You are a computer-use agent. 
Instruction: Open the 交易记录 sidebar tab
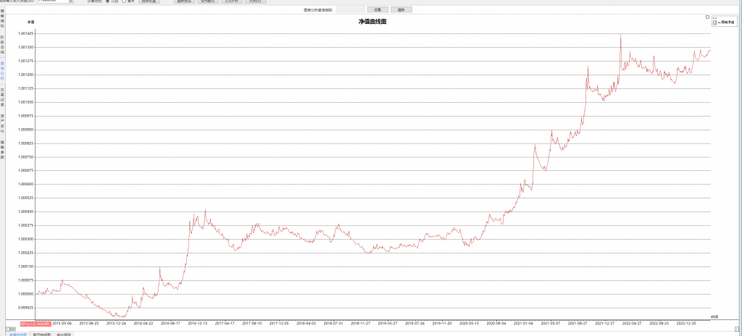(2, 94)
